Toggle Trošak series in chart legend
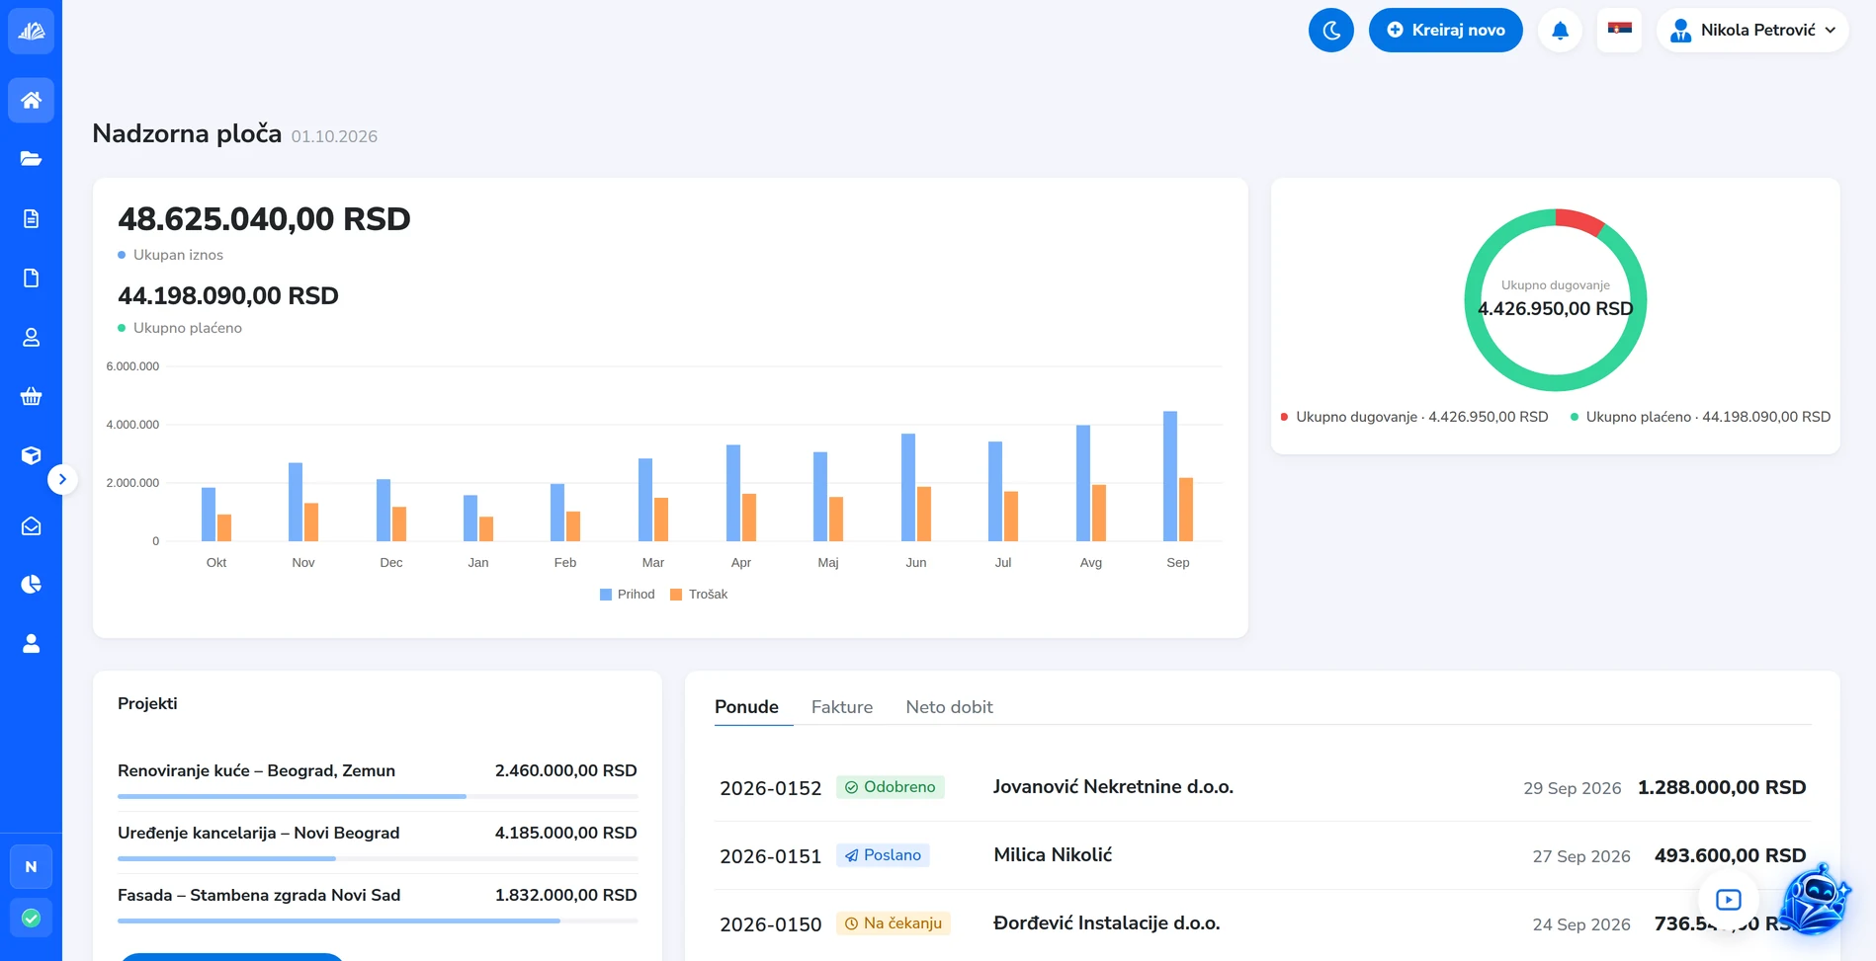The height and width of the screenshot is (961, 1876). pyautogui.click(x=699, y=595)
